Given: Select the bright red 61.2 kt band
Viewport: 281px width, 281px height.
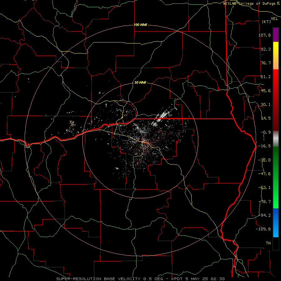Looking at the screenshot, I should [x=276, y=76].
